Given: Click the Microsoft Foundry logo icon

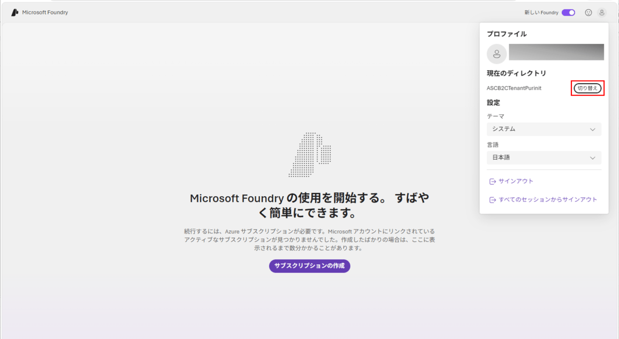Looking at the screenshot, I should [x=15, y=12].
